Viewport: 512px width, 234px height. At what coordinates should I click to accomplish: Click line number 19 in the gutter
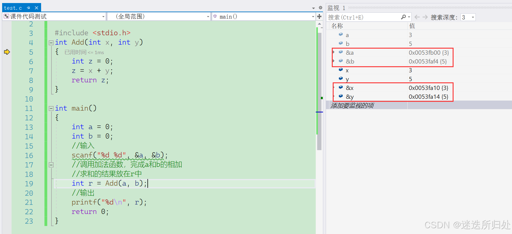tap(29, 184)
